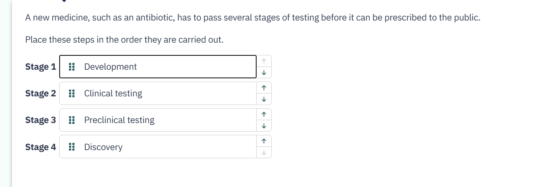
Task: Move Clinical testing up one stage
Action: pos(264,88)
